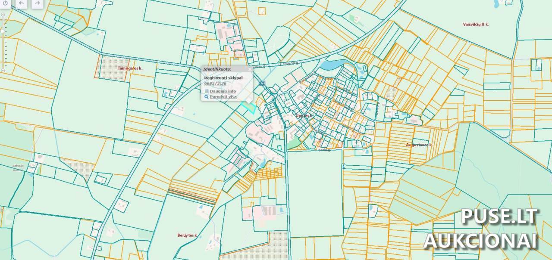Go to next map view with right arrow
Screen dimensions: 552x260
click(37, 3)
